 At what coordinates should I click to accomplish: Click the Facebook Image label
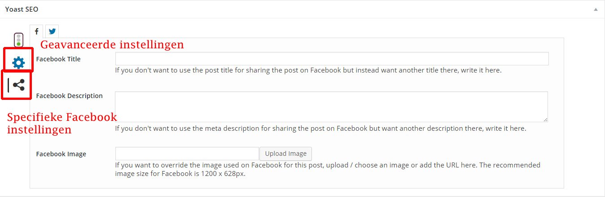61,154
